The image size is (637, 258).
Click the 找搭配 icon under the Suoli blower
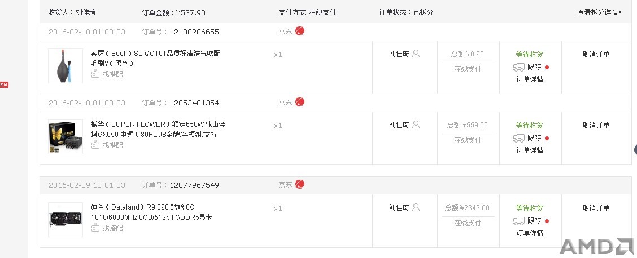pyautogui.click(x=95, y=74)
